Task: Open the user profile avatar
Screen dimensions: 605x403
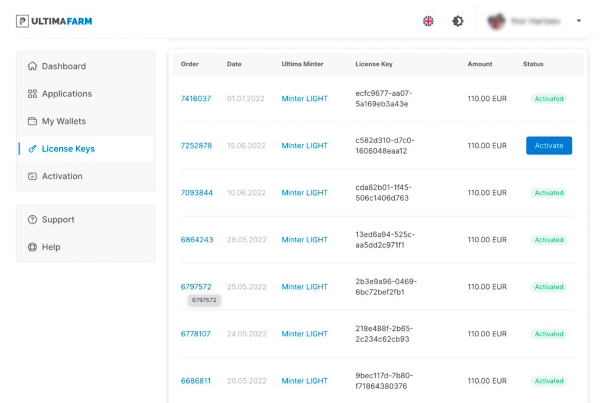Action: (x=496, y=21)
